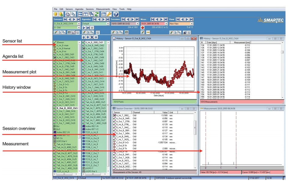Click the yellow database icon in main toolbar

point(56,14)
